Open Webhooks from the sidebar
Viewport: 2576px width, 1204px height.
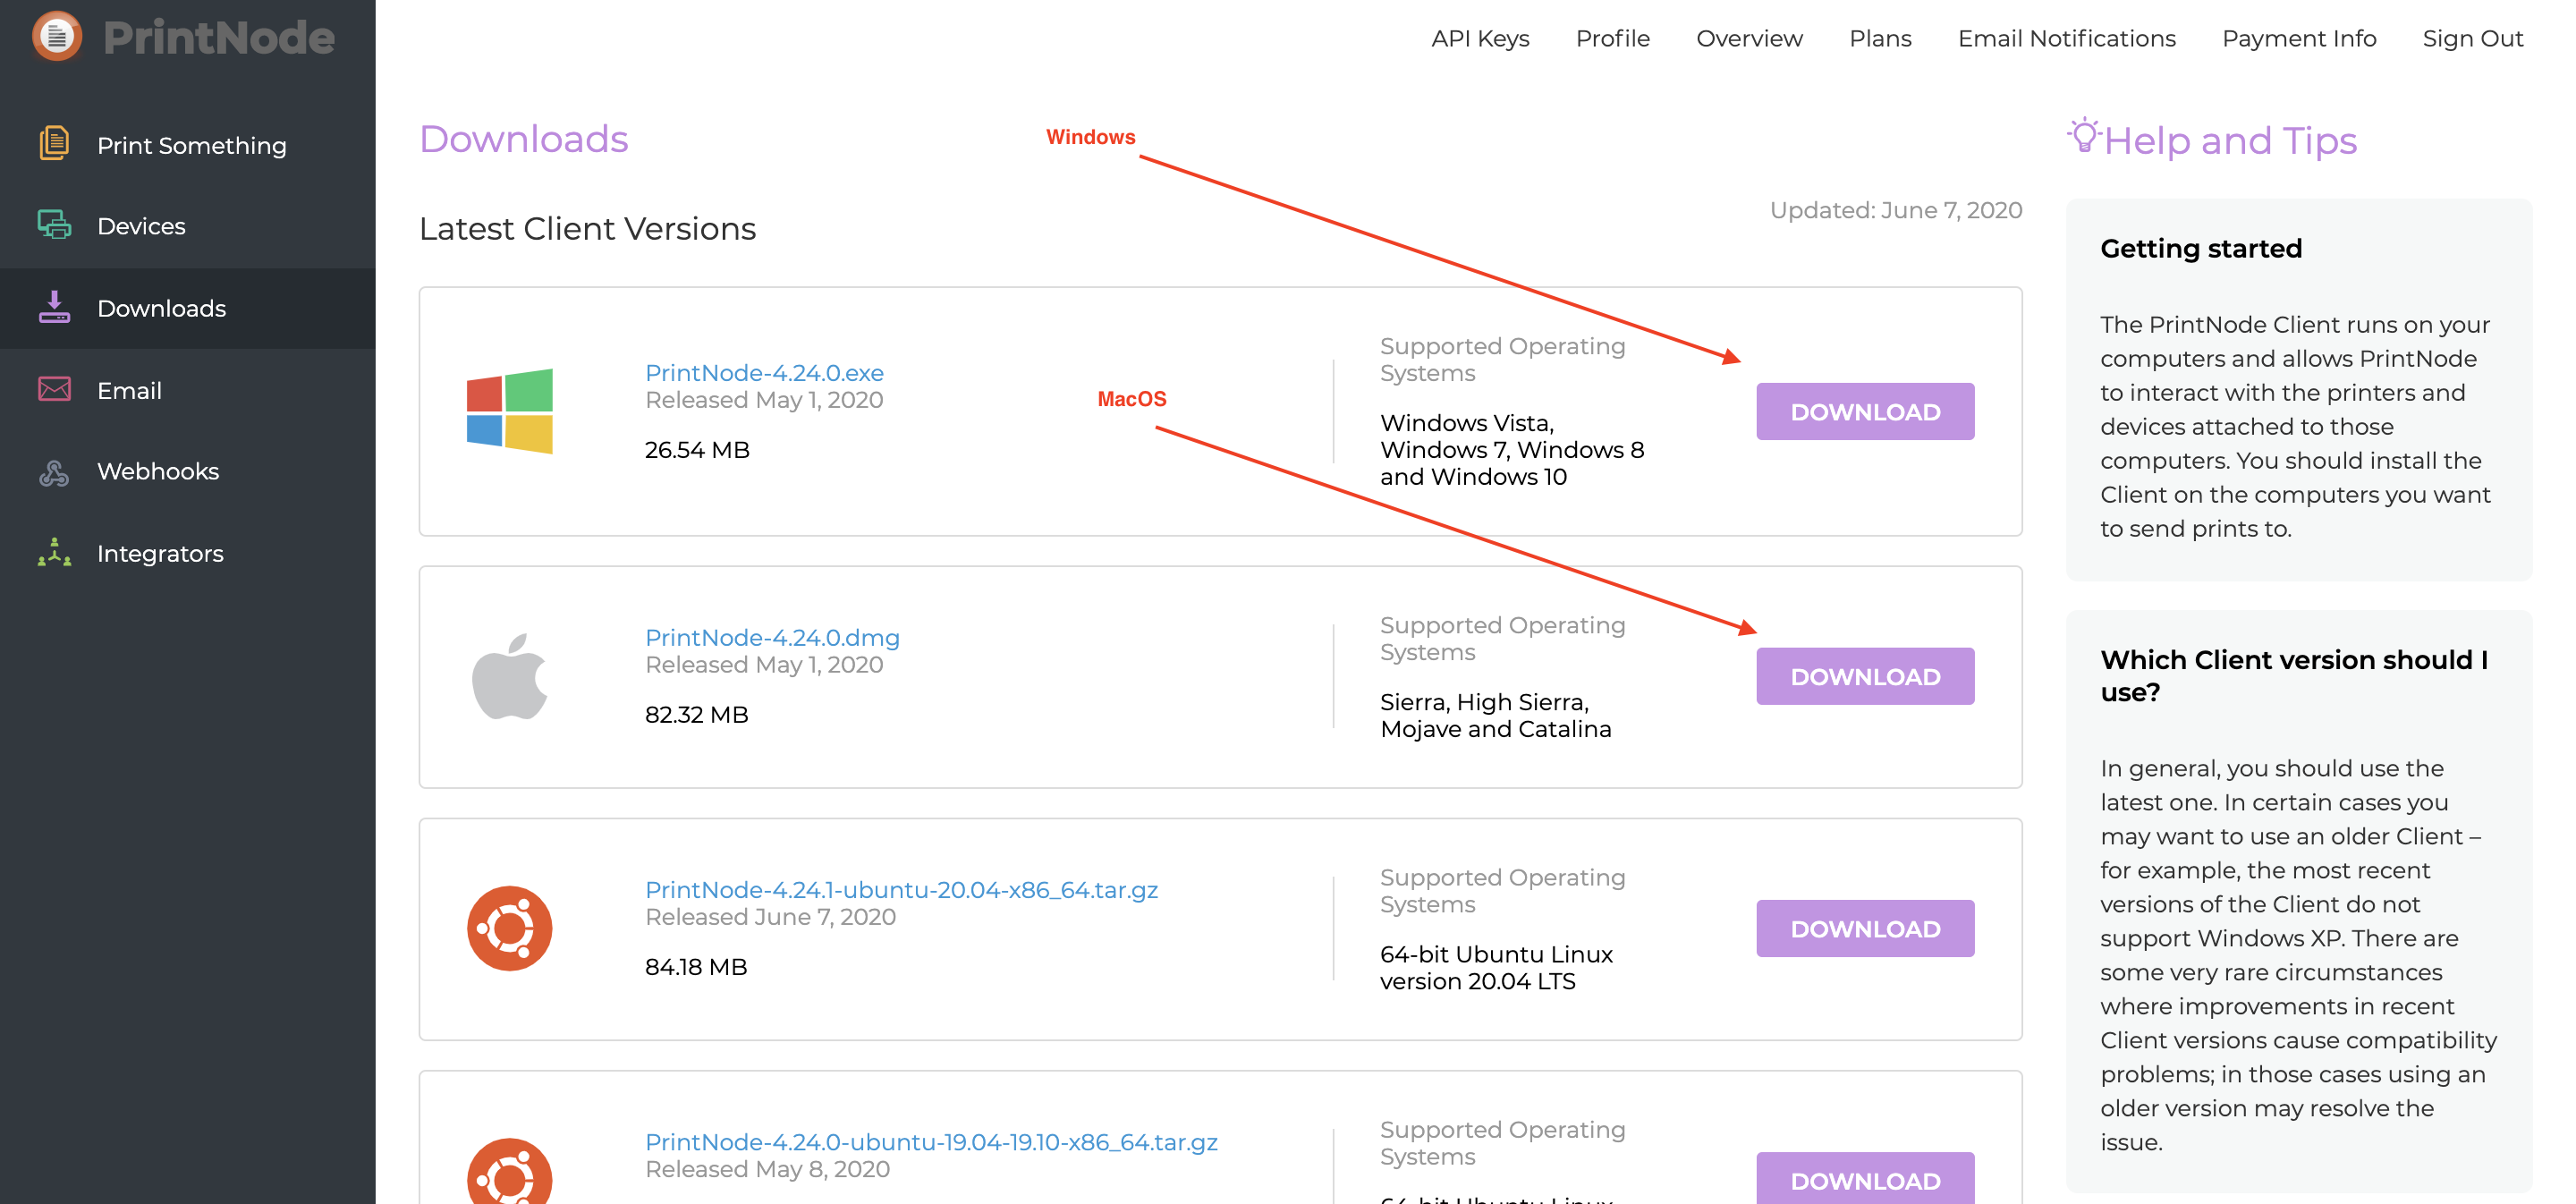[x=188, y=471]
